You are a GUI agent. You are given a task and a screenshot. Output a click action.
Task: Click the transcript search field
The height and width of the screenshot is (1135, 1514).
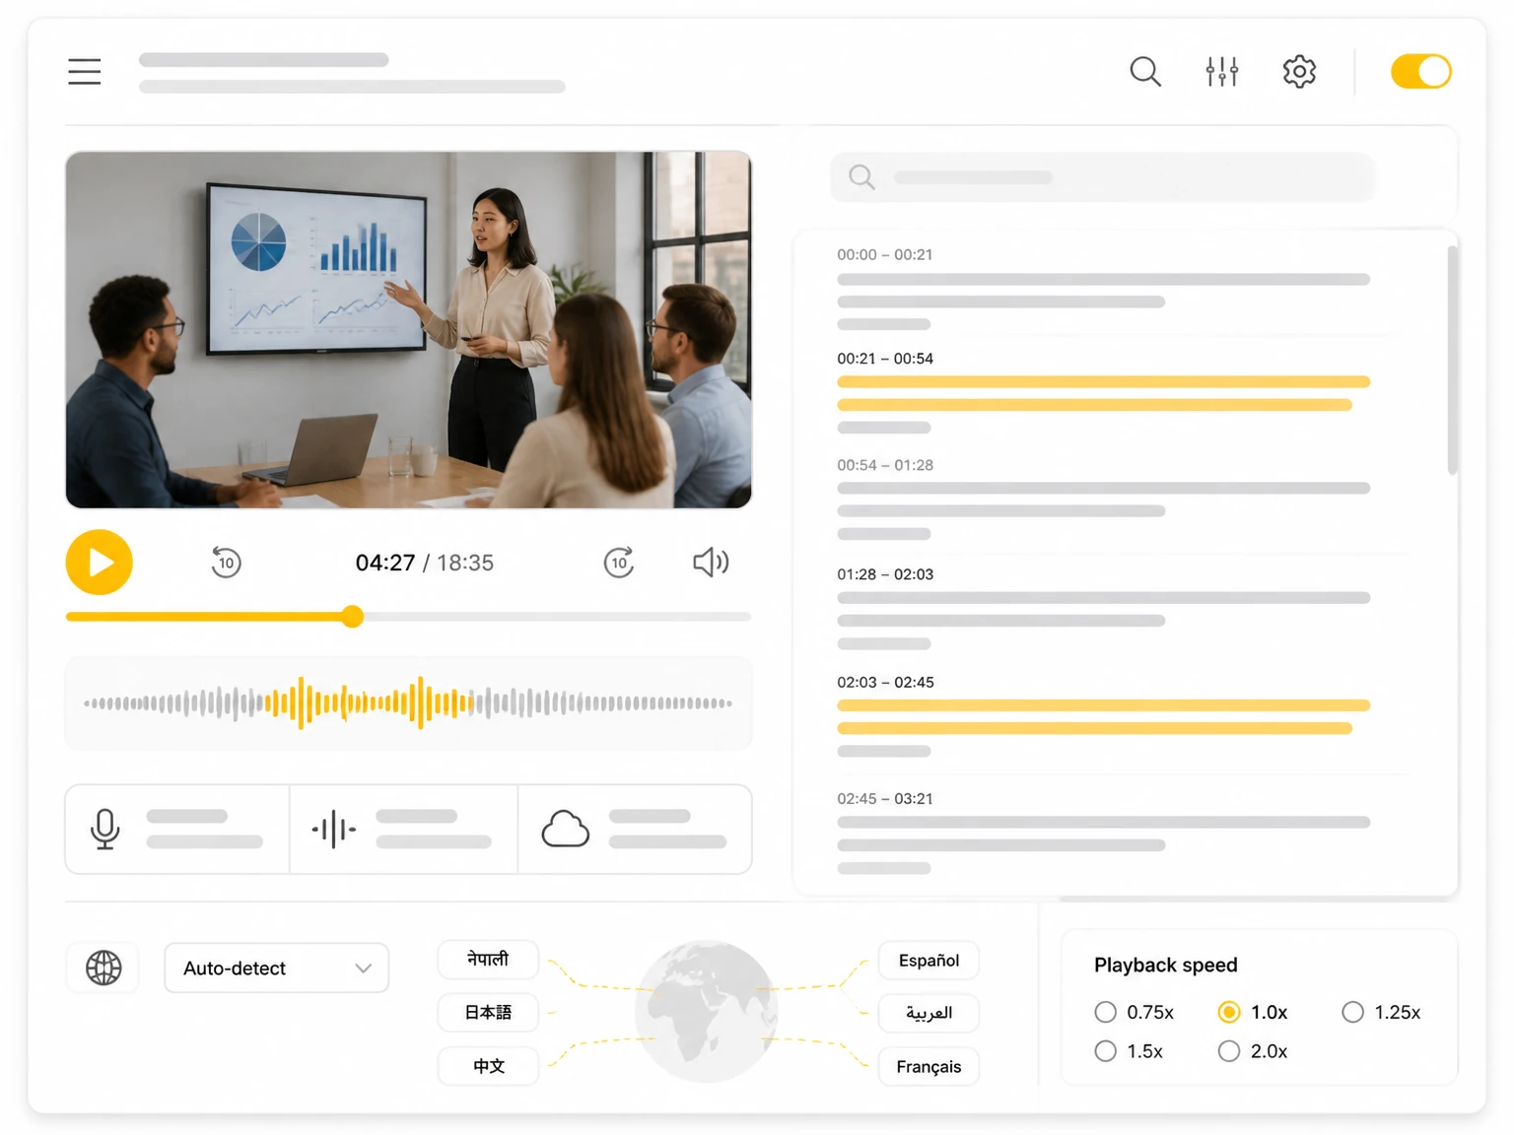(1102, 177)
